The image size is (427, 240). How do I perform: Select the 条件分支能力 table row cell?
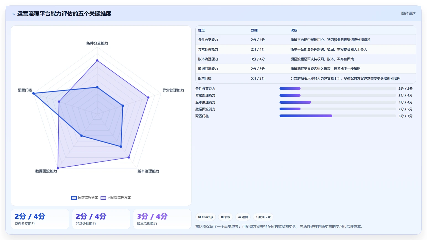coord(208,40)
